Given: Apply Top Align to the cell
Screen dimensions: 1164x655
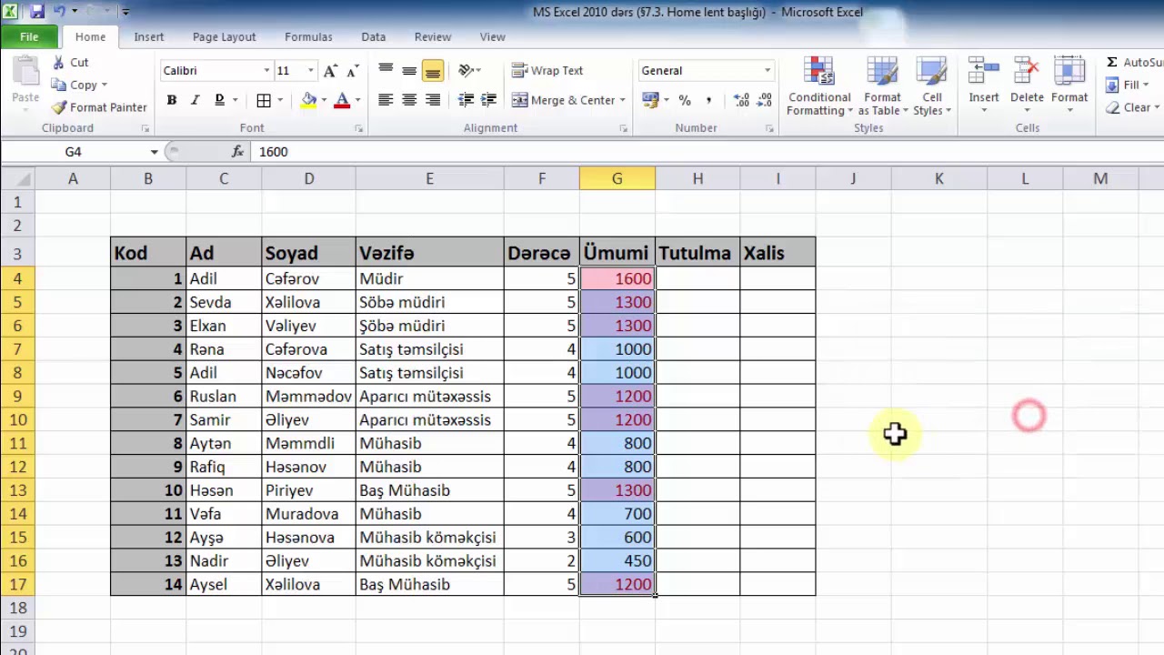Looking at the screenshot, I should pos(386,71).
